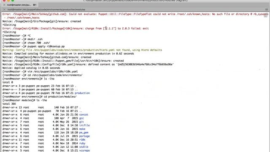
Task: Click the 'make' directory name
Action: point(82,129)
